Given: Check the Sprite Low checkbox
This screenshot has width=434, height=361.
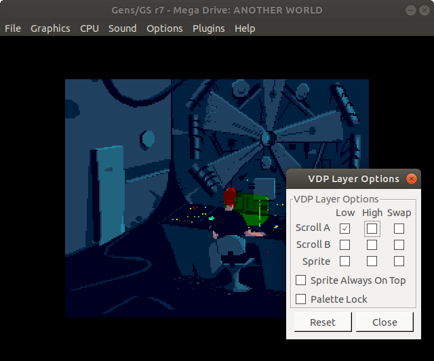Looking at the screenshot, I should tap(345, 261).
